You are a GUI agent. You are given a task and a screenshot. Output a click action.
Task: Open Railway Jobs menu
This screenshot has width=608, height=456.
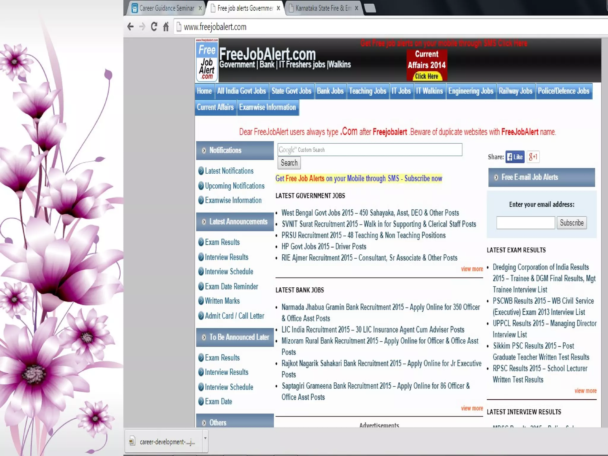pyautogui.click(x=516, y=91)
